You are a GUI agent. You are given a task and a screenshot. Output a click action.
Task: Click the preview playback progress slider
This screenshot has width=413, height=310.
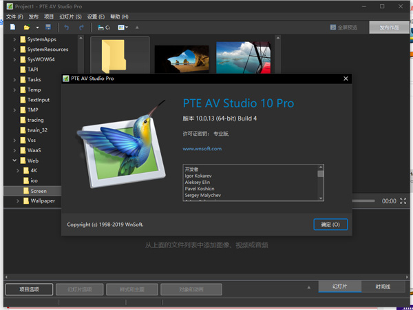tap(363, 201)
